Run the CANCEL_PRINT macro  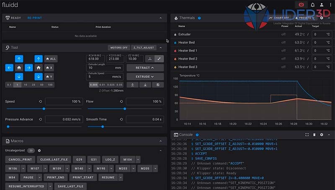point(21,159)
